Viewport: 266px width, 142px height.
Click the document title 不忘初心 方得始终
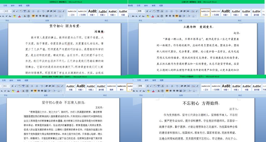[200, 103]
